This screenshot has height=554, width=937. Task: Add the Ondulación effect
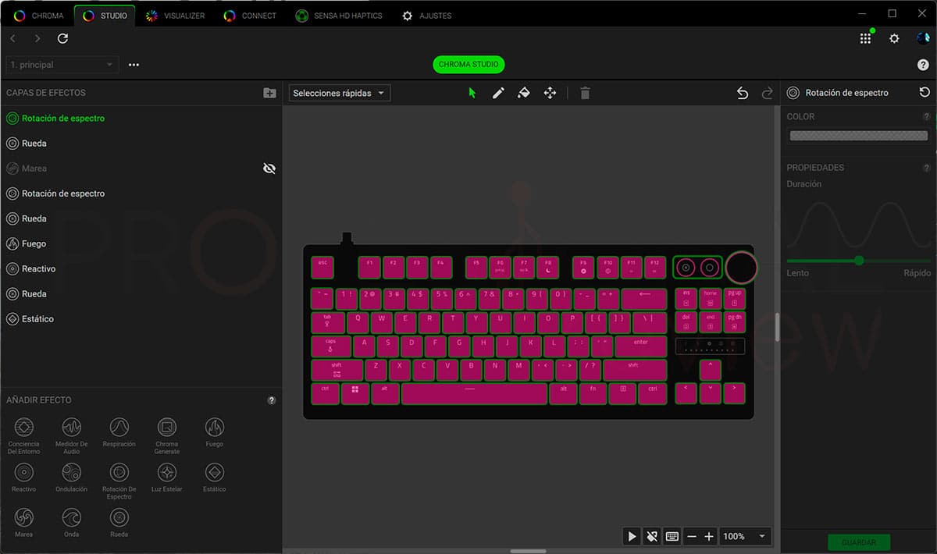tap(71, 478)
